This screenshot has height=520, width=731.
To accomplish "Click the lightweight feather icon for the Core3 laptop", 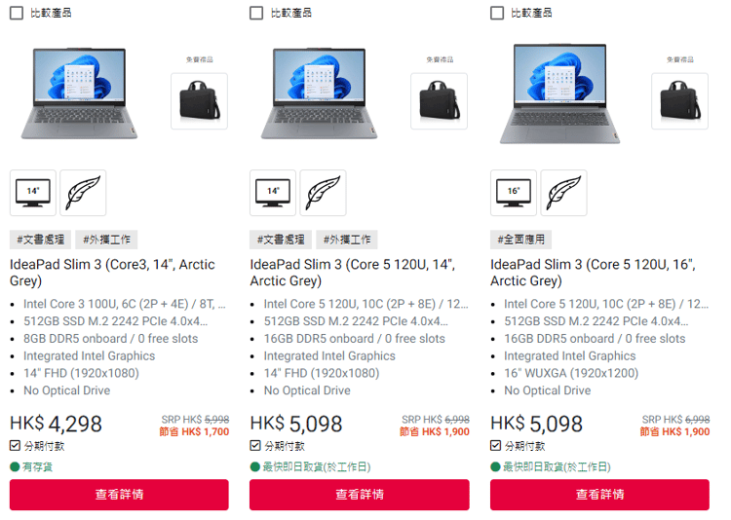I will pyautogui.click(x=83, y=193).
